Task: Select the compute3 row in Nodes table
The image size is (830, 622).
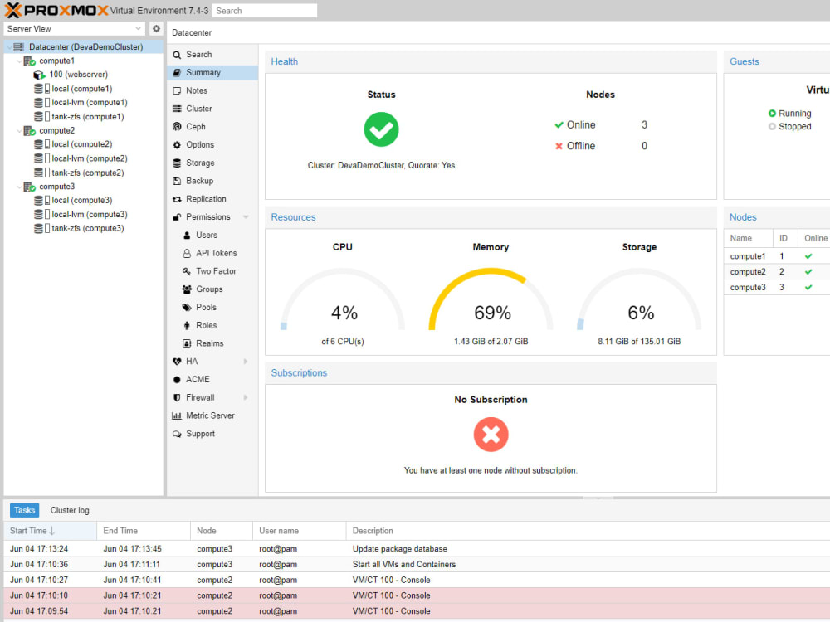Action: pyautogui.click(x=777, y=288)
